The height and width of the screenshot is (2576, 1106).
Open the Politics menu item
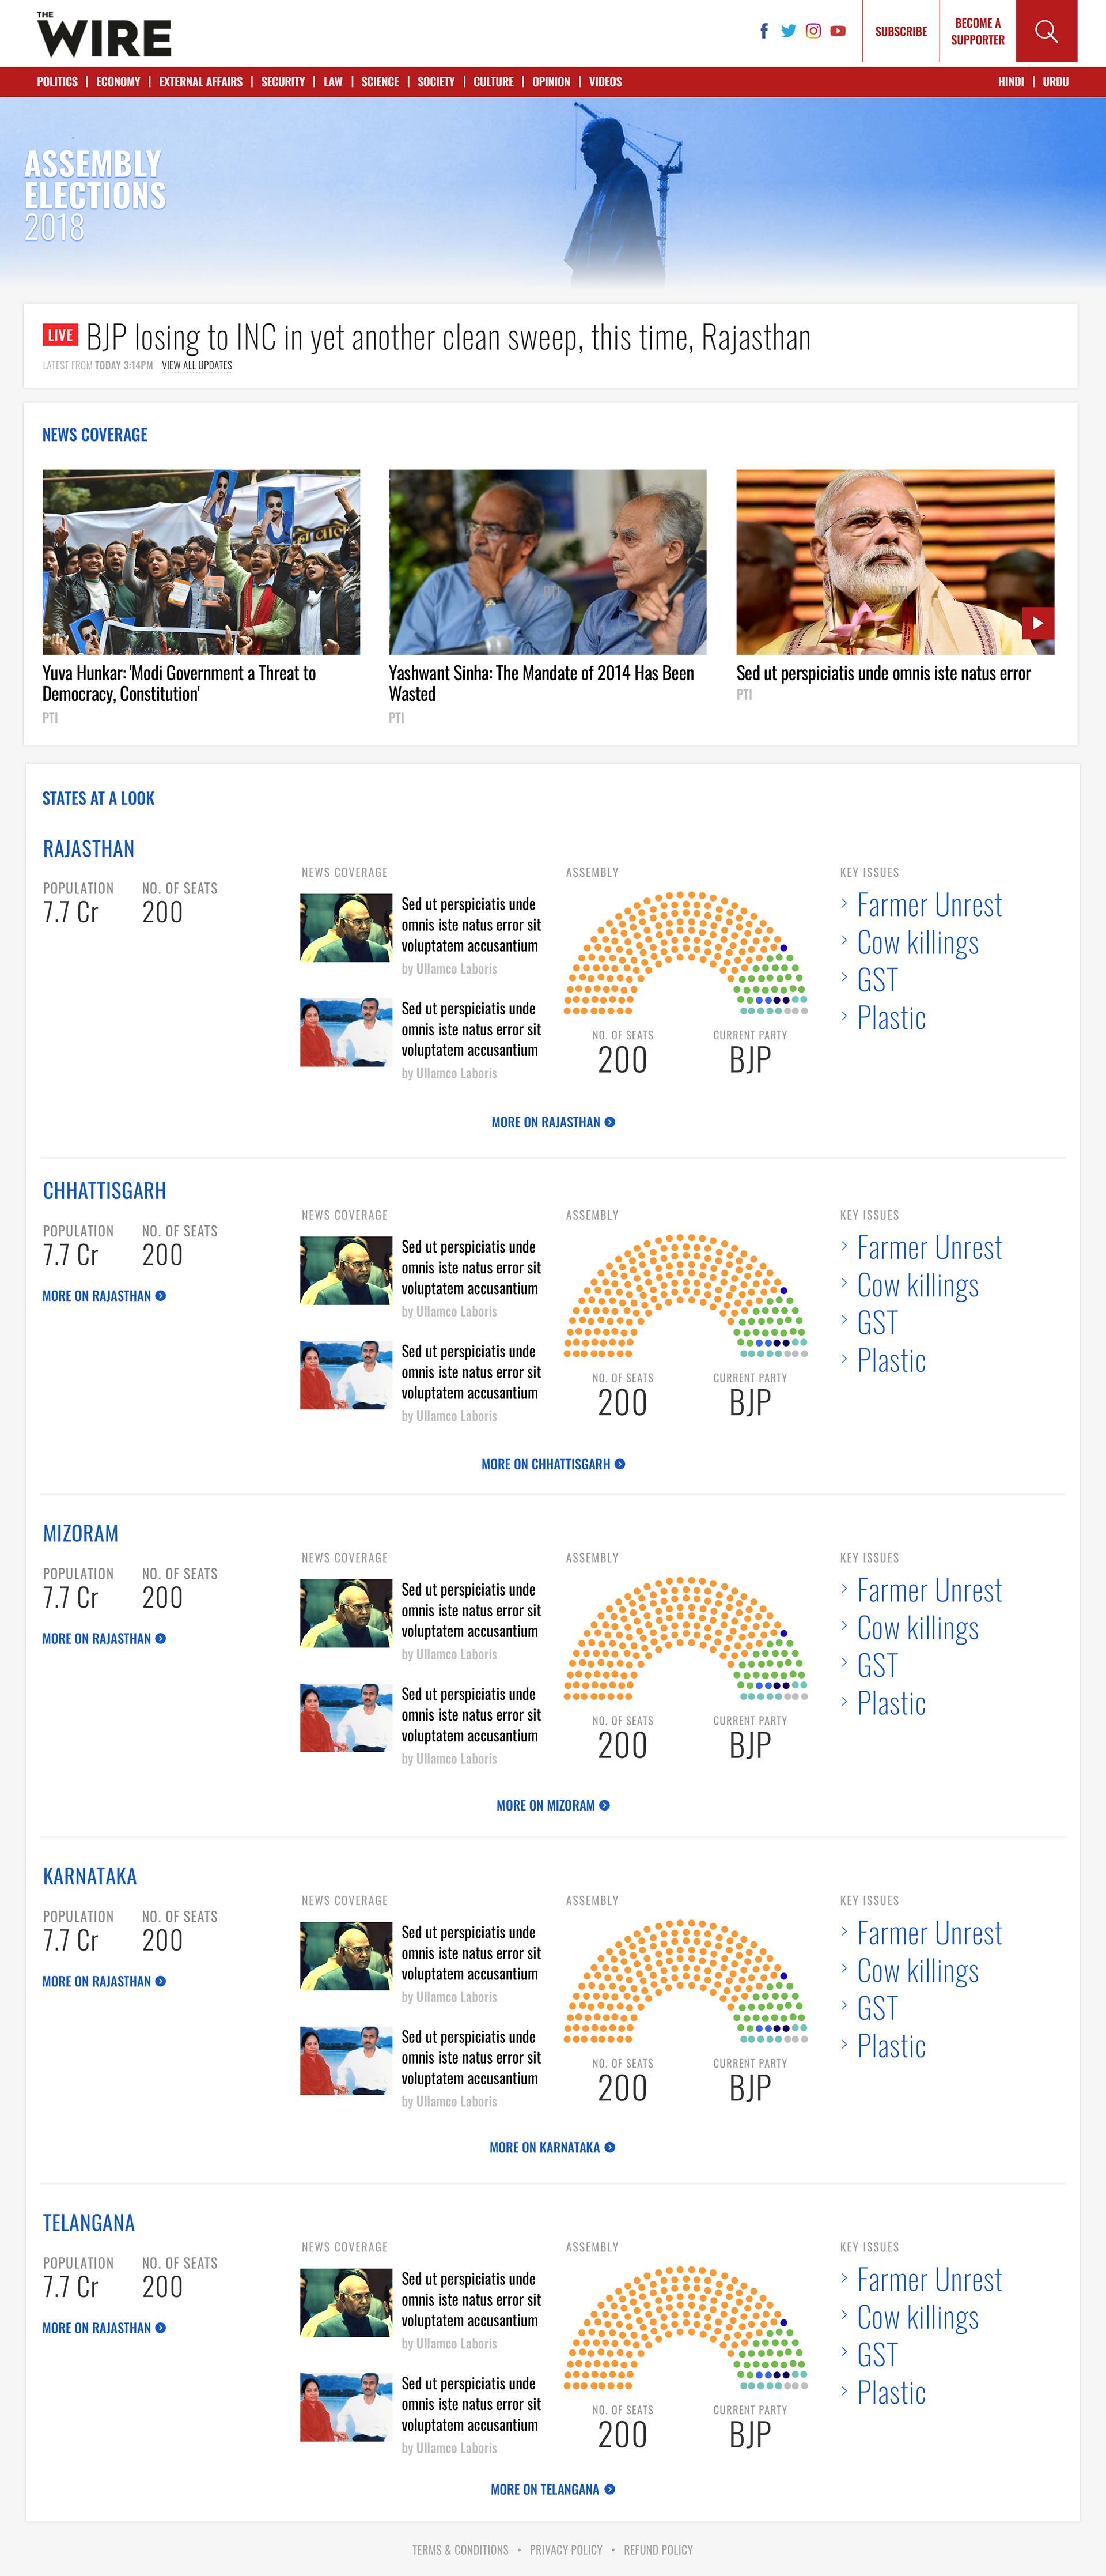pyautogui.click(x=57, y=82)
